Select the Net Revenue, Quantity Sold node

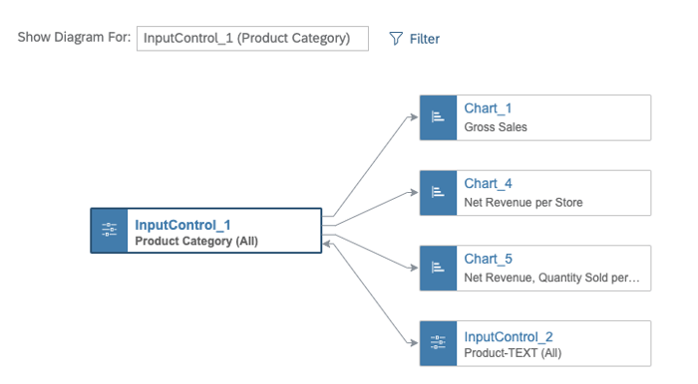535,269
